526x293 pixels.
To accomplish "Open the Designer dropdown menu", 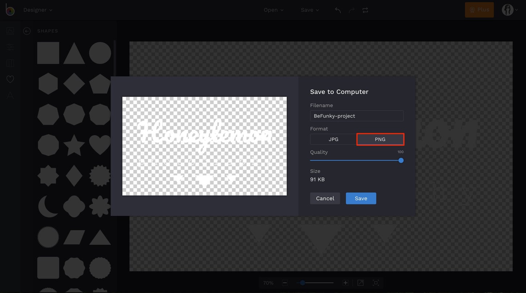I will point(38,10).
